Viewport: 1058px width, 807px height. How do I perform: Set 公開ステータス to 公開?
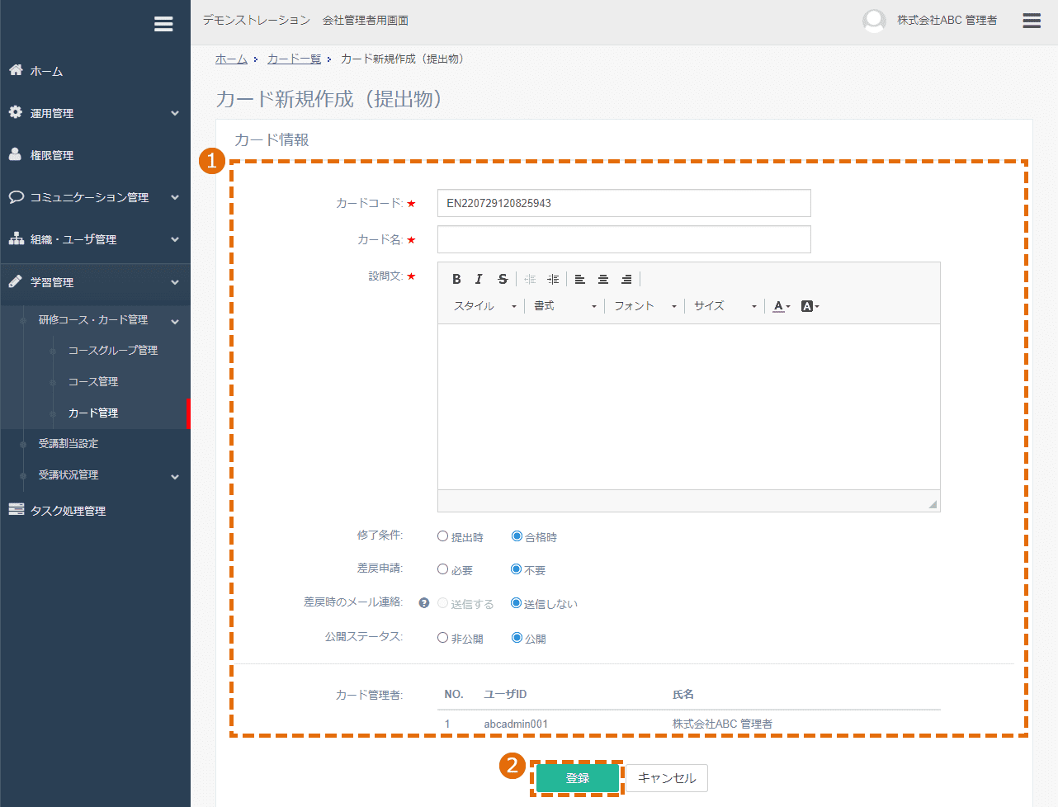pos(517,638)
